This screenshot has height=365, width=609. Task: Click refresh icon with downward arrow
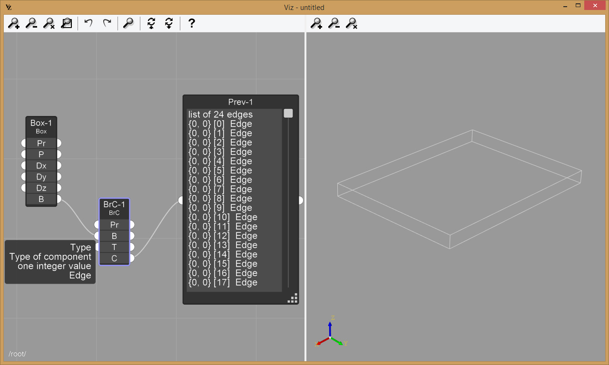tap(168, 23)
